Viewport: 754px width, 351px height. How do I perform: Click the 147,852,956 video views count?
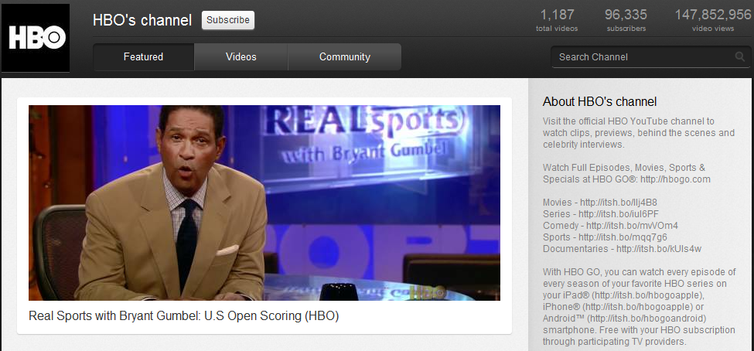713,20
